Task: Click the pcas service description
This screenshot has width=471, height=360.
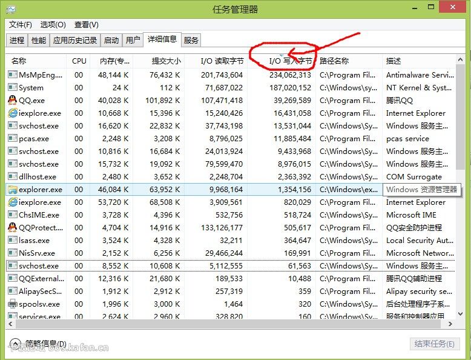Action: (407, 139)
